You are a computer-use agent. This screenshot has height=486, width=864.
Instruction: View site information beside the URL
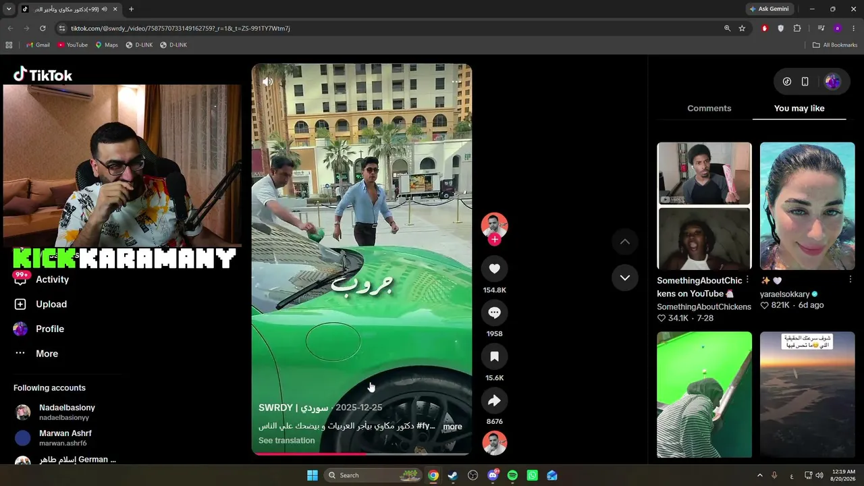62,28
